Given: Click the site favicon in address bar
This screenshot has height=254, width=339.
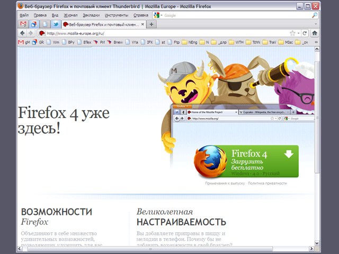Looking at the screenshot, I should click(x=42, y=33).
